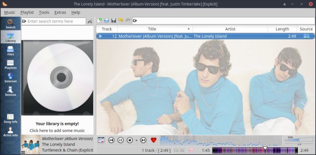The height and width of the screenshot is (155, 316).
Task: Click the total time 2:49 label
Action: point(304,150)
